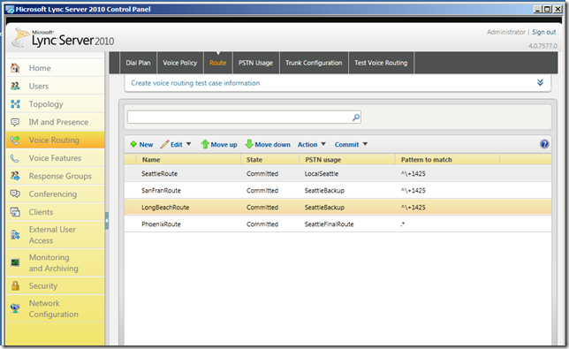Click the search magnifier icon in filter box
This screenshot has width=569, height=349.
(x=356, y=118)
